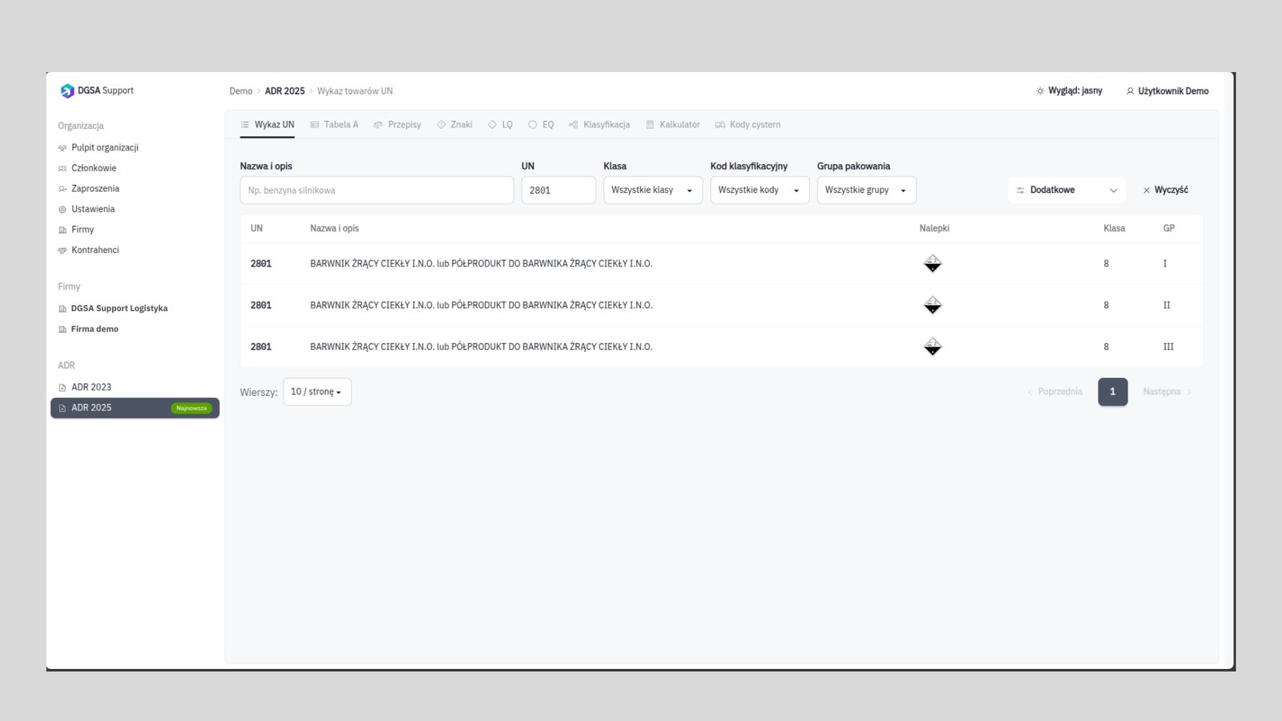Image resolution: width=1282 pixels, height=721 pixels.
Task: Toggle appearance mode Wygląd: jasny
Action: click(1069, 91)
